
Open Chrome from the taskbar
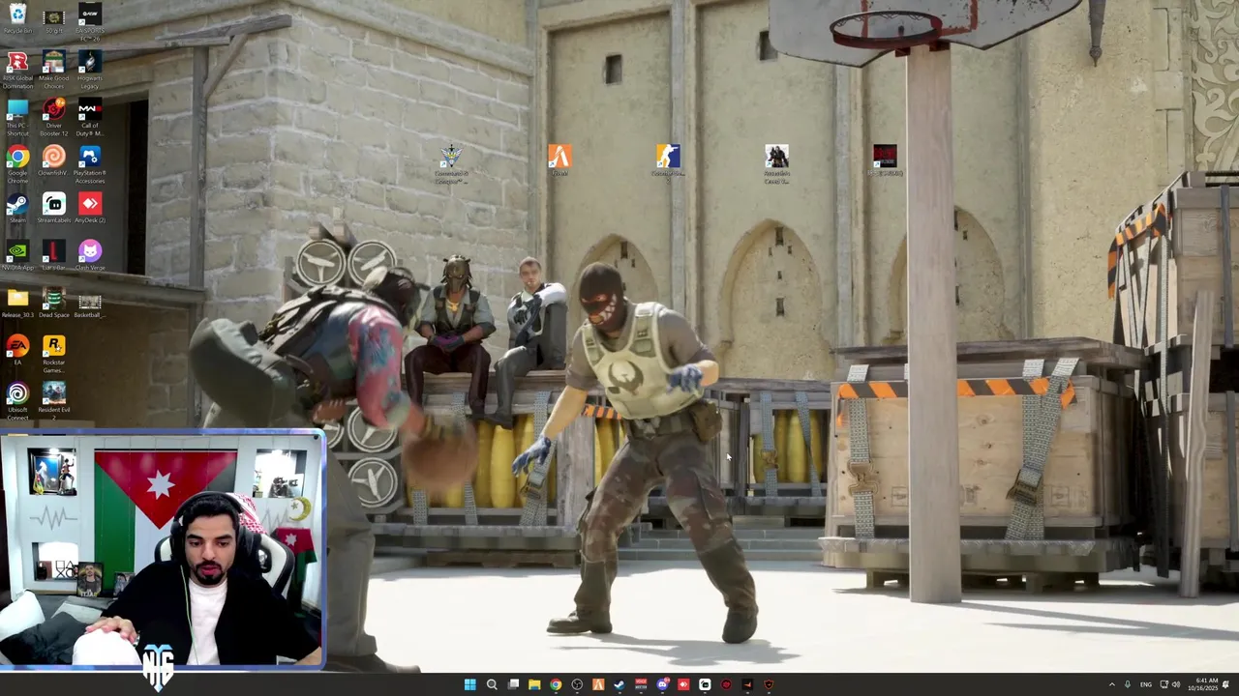pyautogui.click(x=556, y=684)
